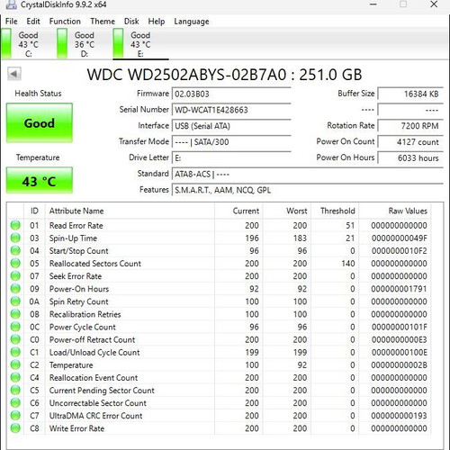Select the Load/Unload Cycle Count attribute name

pyautogui.click(x=94, y=352)
